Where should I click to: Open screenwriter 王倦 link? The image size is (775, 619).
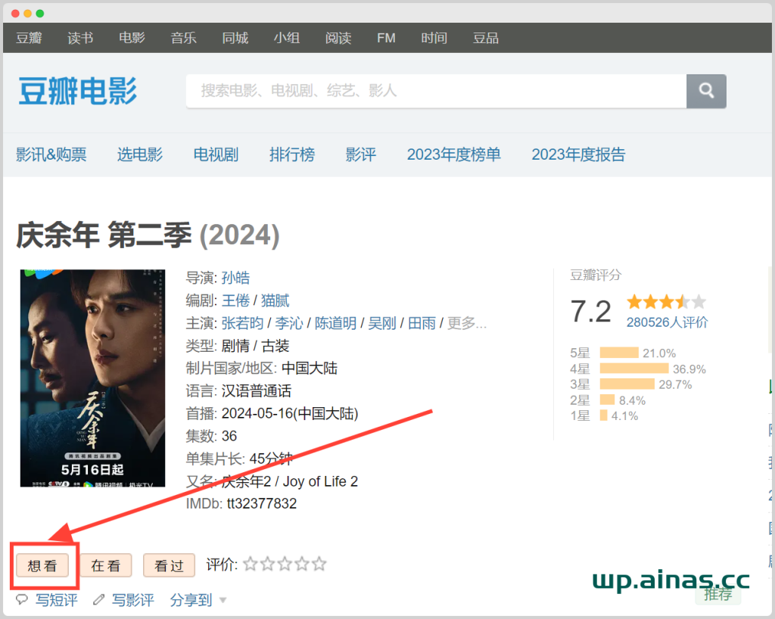236,300
